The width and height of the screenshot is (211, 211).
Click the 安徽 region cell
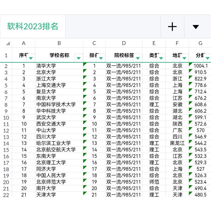177,104
